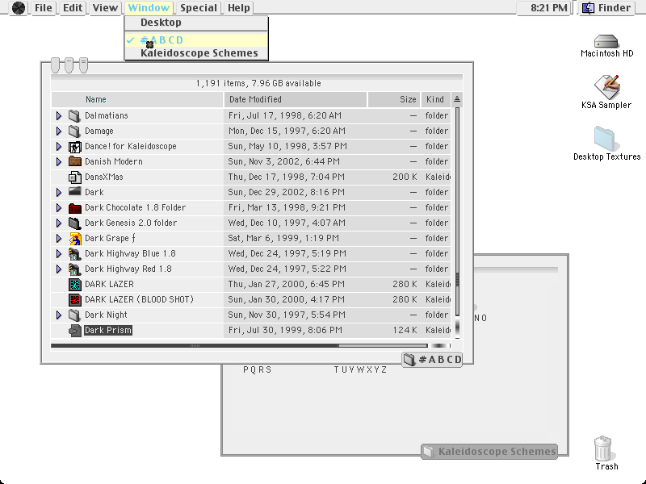
Task: Click the Dark Prism scheme file icon
Action: 74,330
